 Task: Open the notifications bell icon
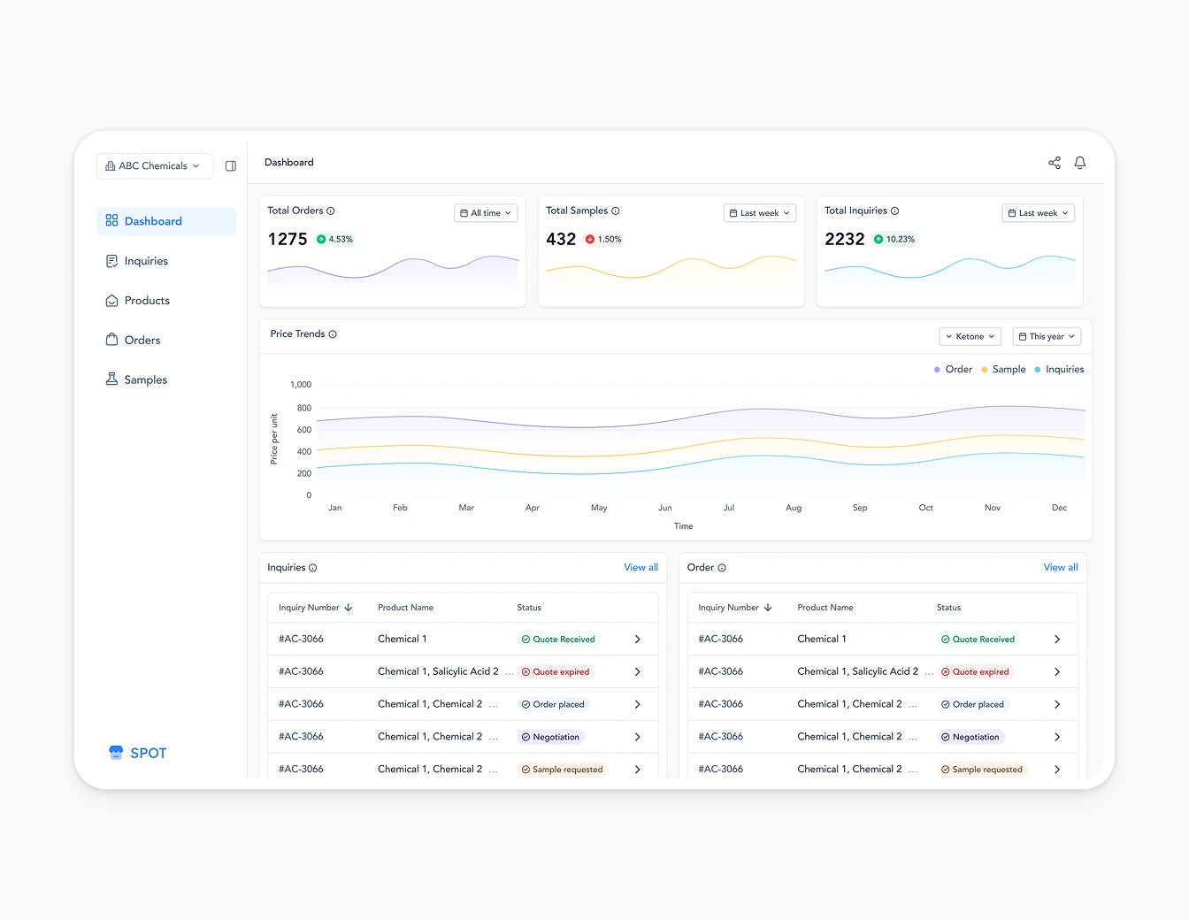pos(1079,163)
